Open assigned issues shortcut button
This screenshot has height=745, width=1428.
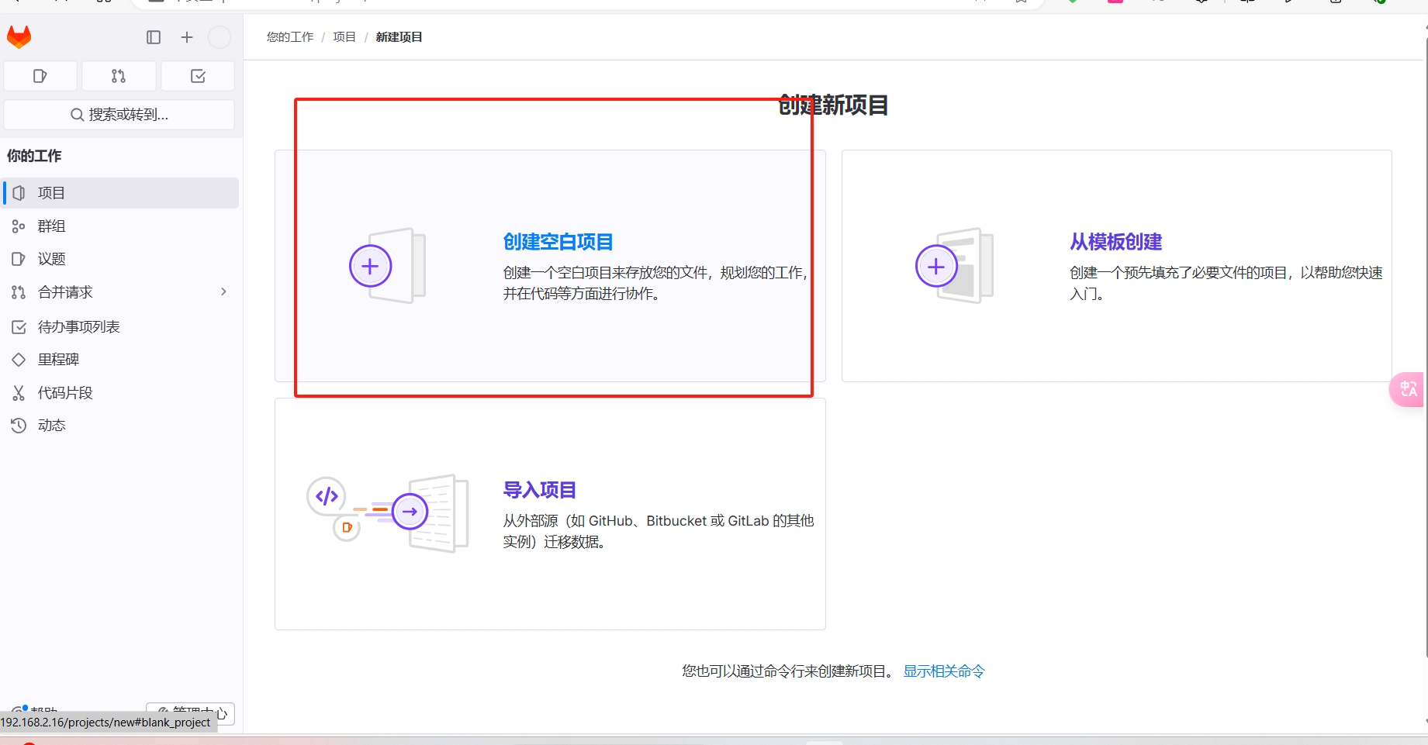40,76
